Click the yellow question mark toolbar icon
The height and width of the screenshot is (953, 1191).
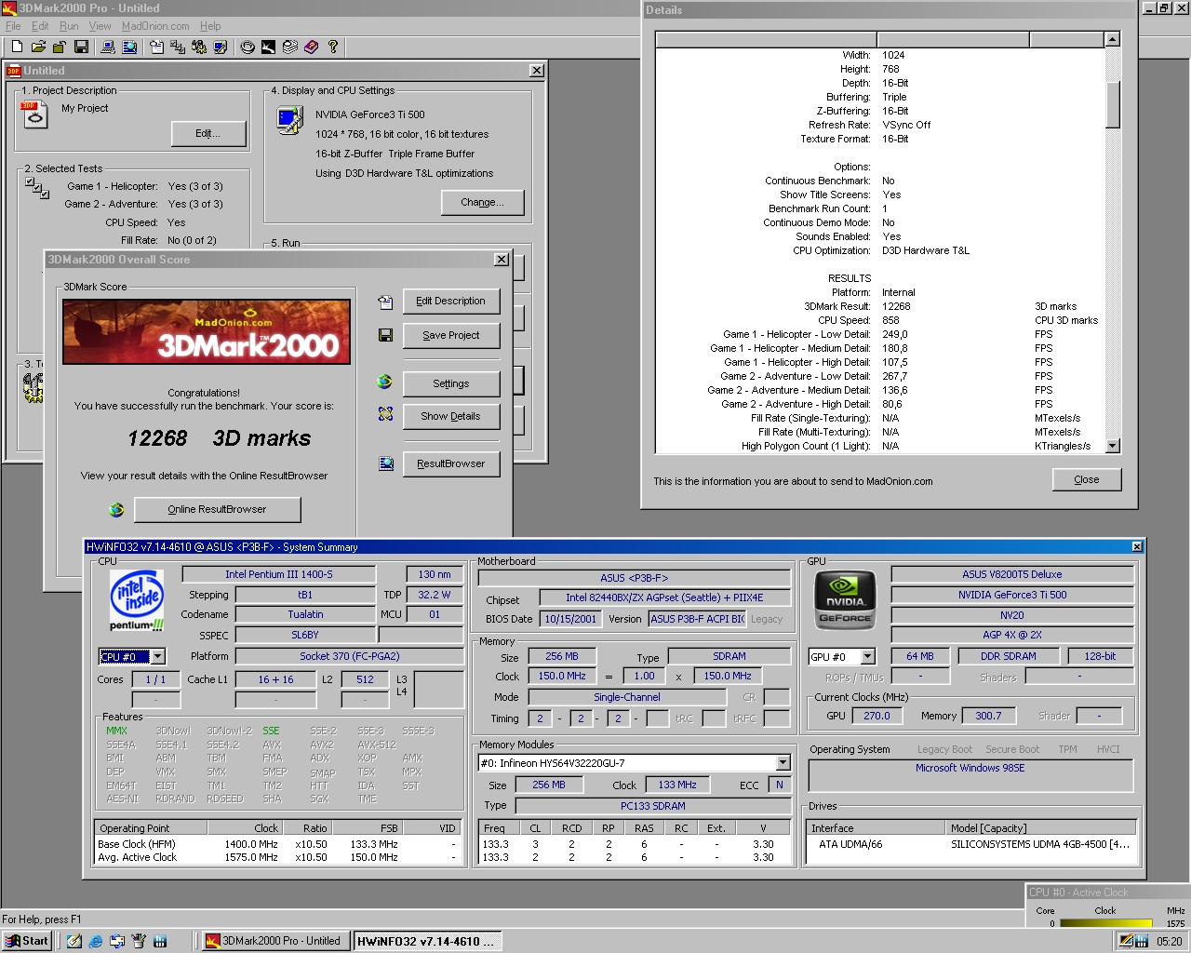(x=332, y=47)
